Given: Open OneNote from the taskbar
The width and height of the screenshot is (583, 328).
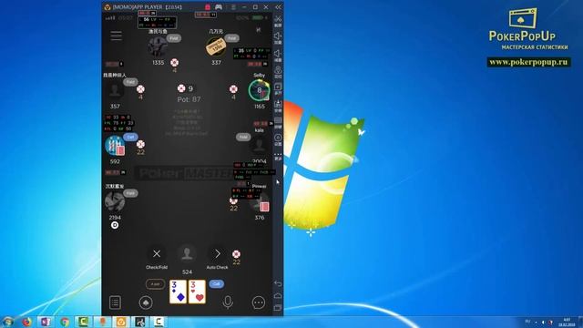Looking at the screenshot, I should click(x=46, y=322).
